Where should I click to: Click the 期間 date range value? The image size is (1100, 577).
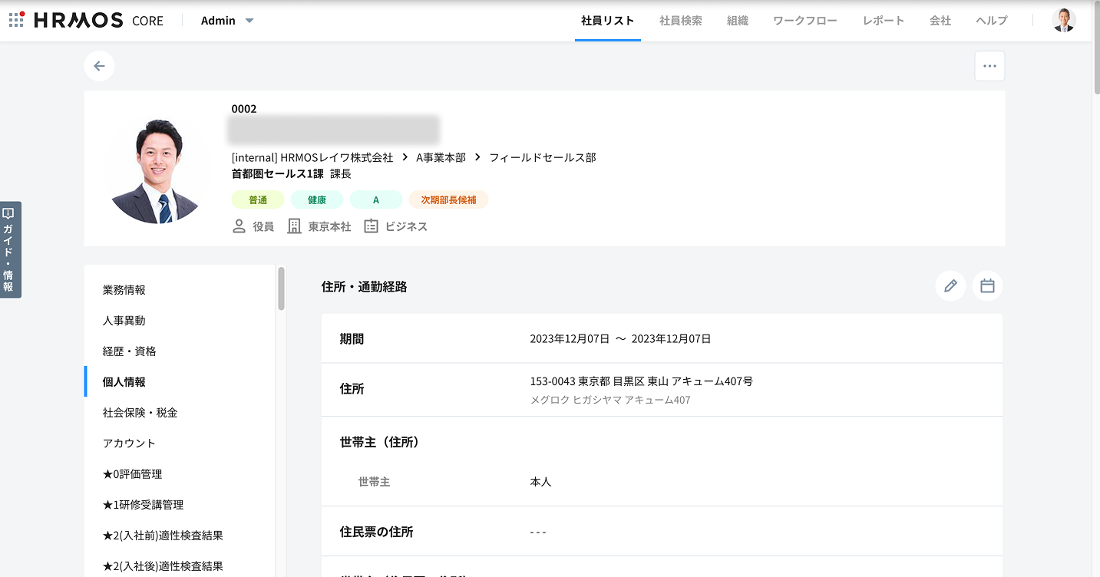pos(620,338)
